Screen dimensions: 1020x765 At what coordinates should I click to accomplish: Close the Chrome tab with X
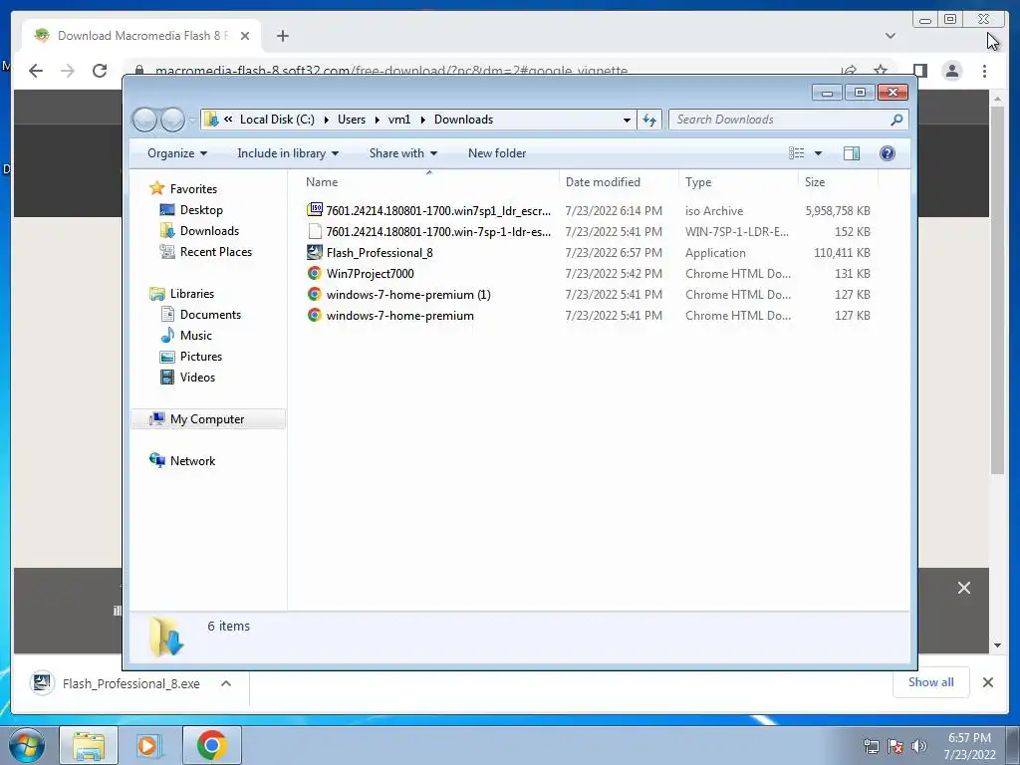point(245,36)
